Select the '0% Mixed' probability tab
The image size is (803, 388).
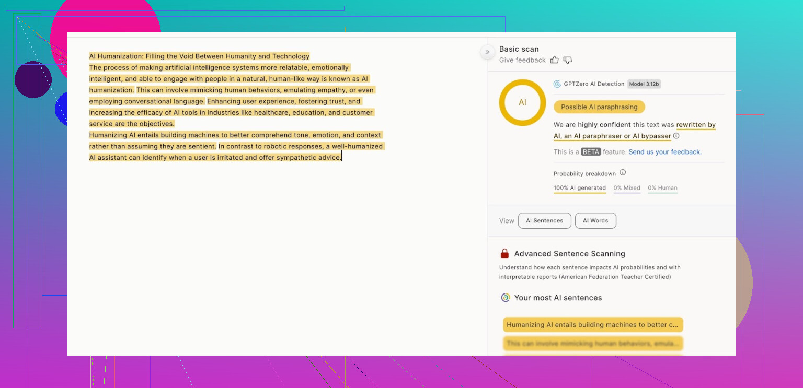(627, 188)
